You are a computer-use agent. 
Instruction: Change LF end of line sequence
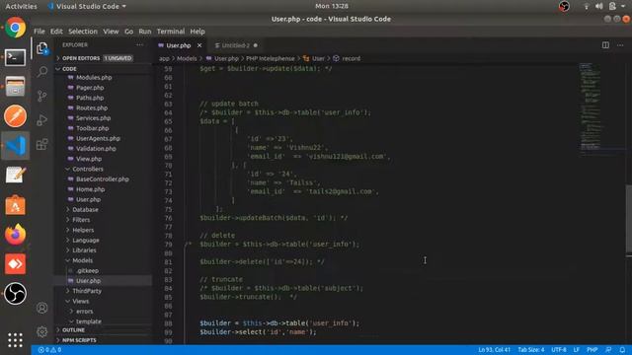pyautogui.click(x=577, y=350)
